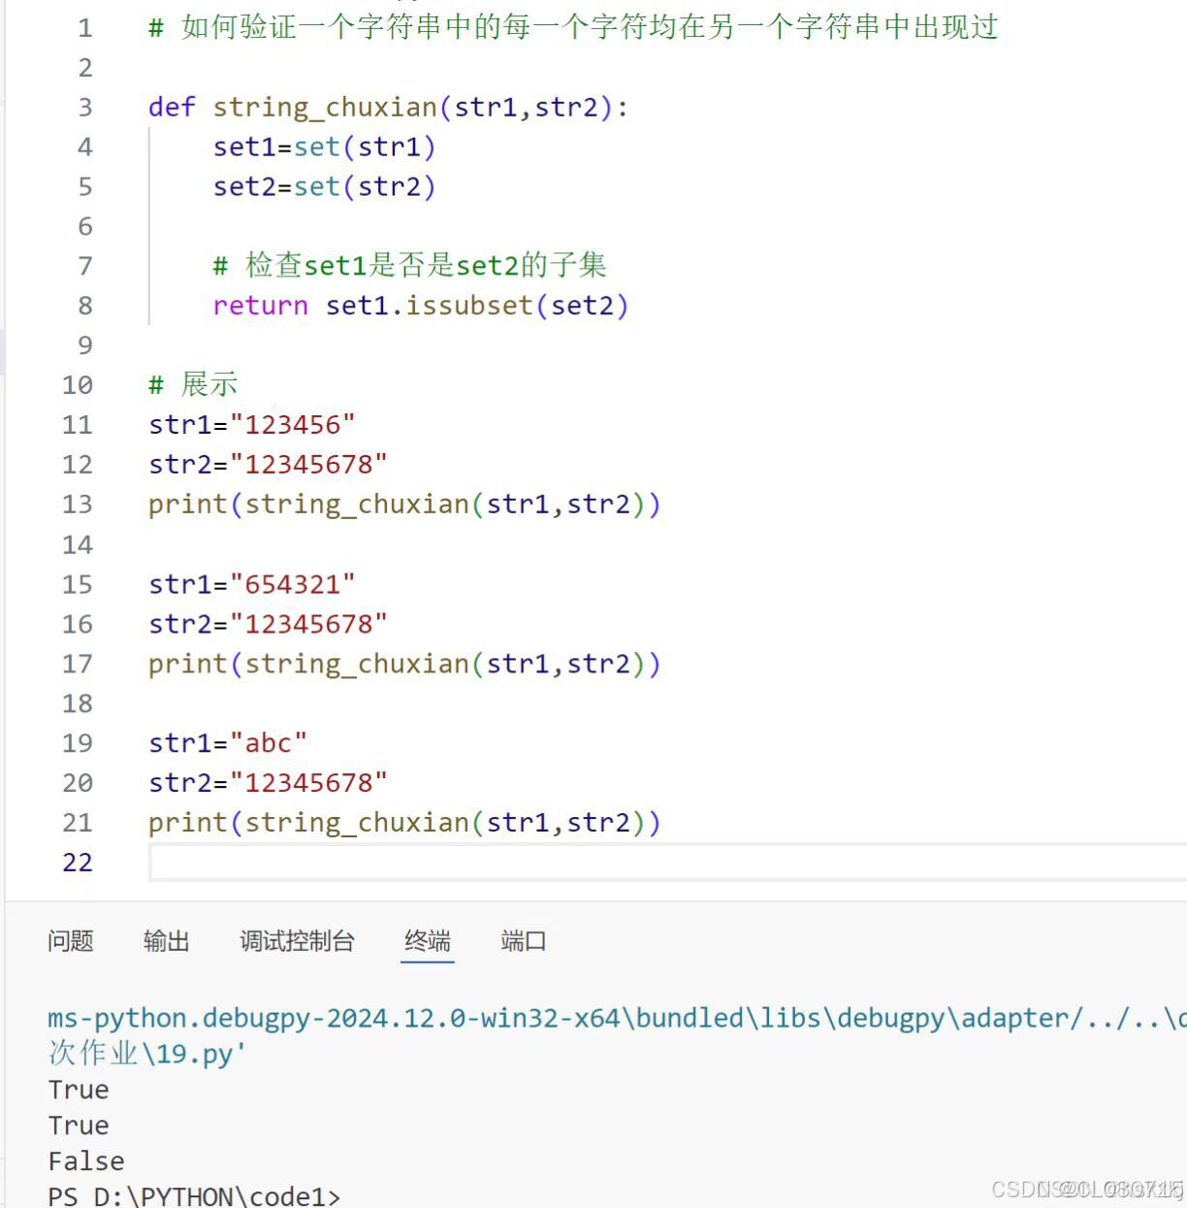Click str2="12345678" on line 20
Viewport: 1187px width, 1208px height.
[x=269, y=783]
